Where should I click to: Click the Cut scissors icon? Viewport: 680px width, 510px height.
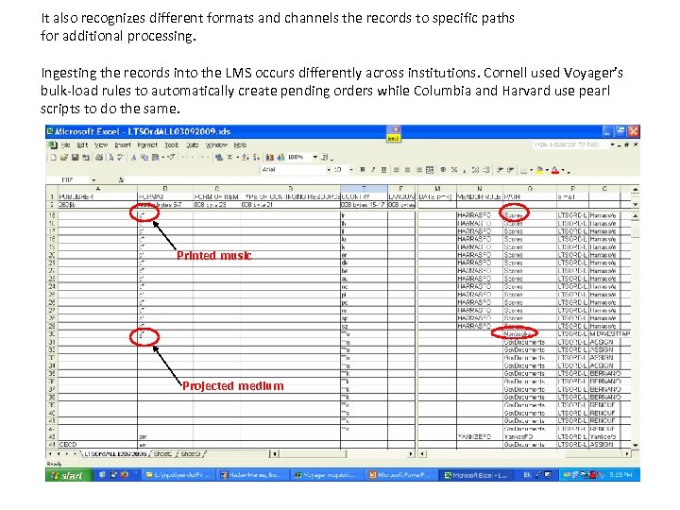click(x=133, y=158)
